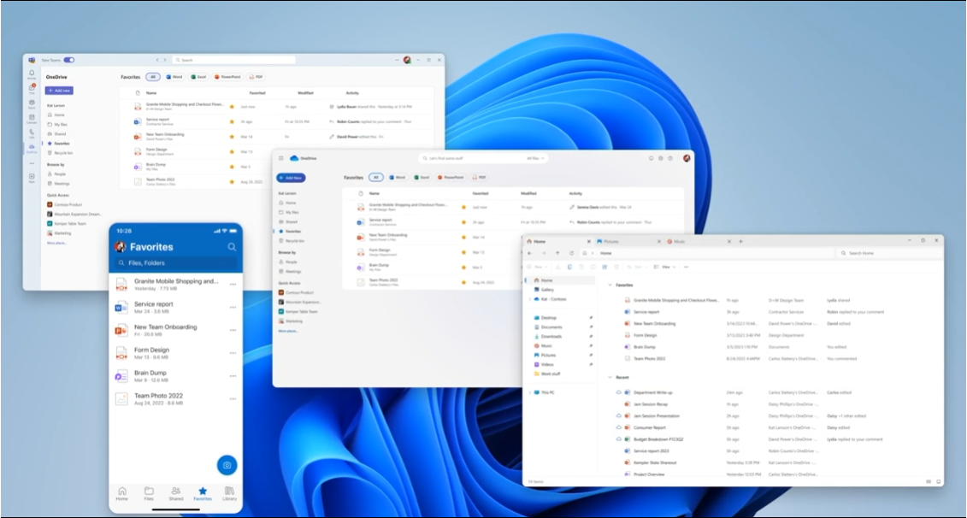Click the Delete icon in the Explorer toolbar

point(616,267)
